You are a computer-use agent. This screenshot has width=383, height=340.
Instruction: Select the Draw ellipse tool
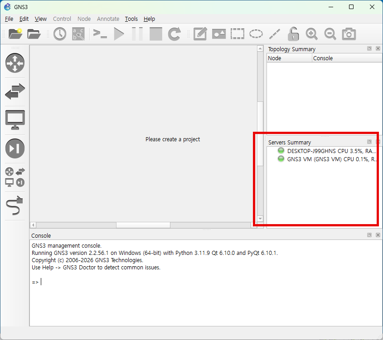pos(256,34)
